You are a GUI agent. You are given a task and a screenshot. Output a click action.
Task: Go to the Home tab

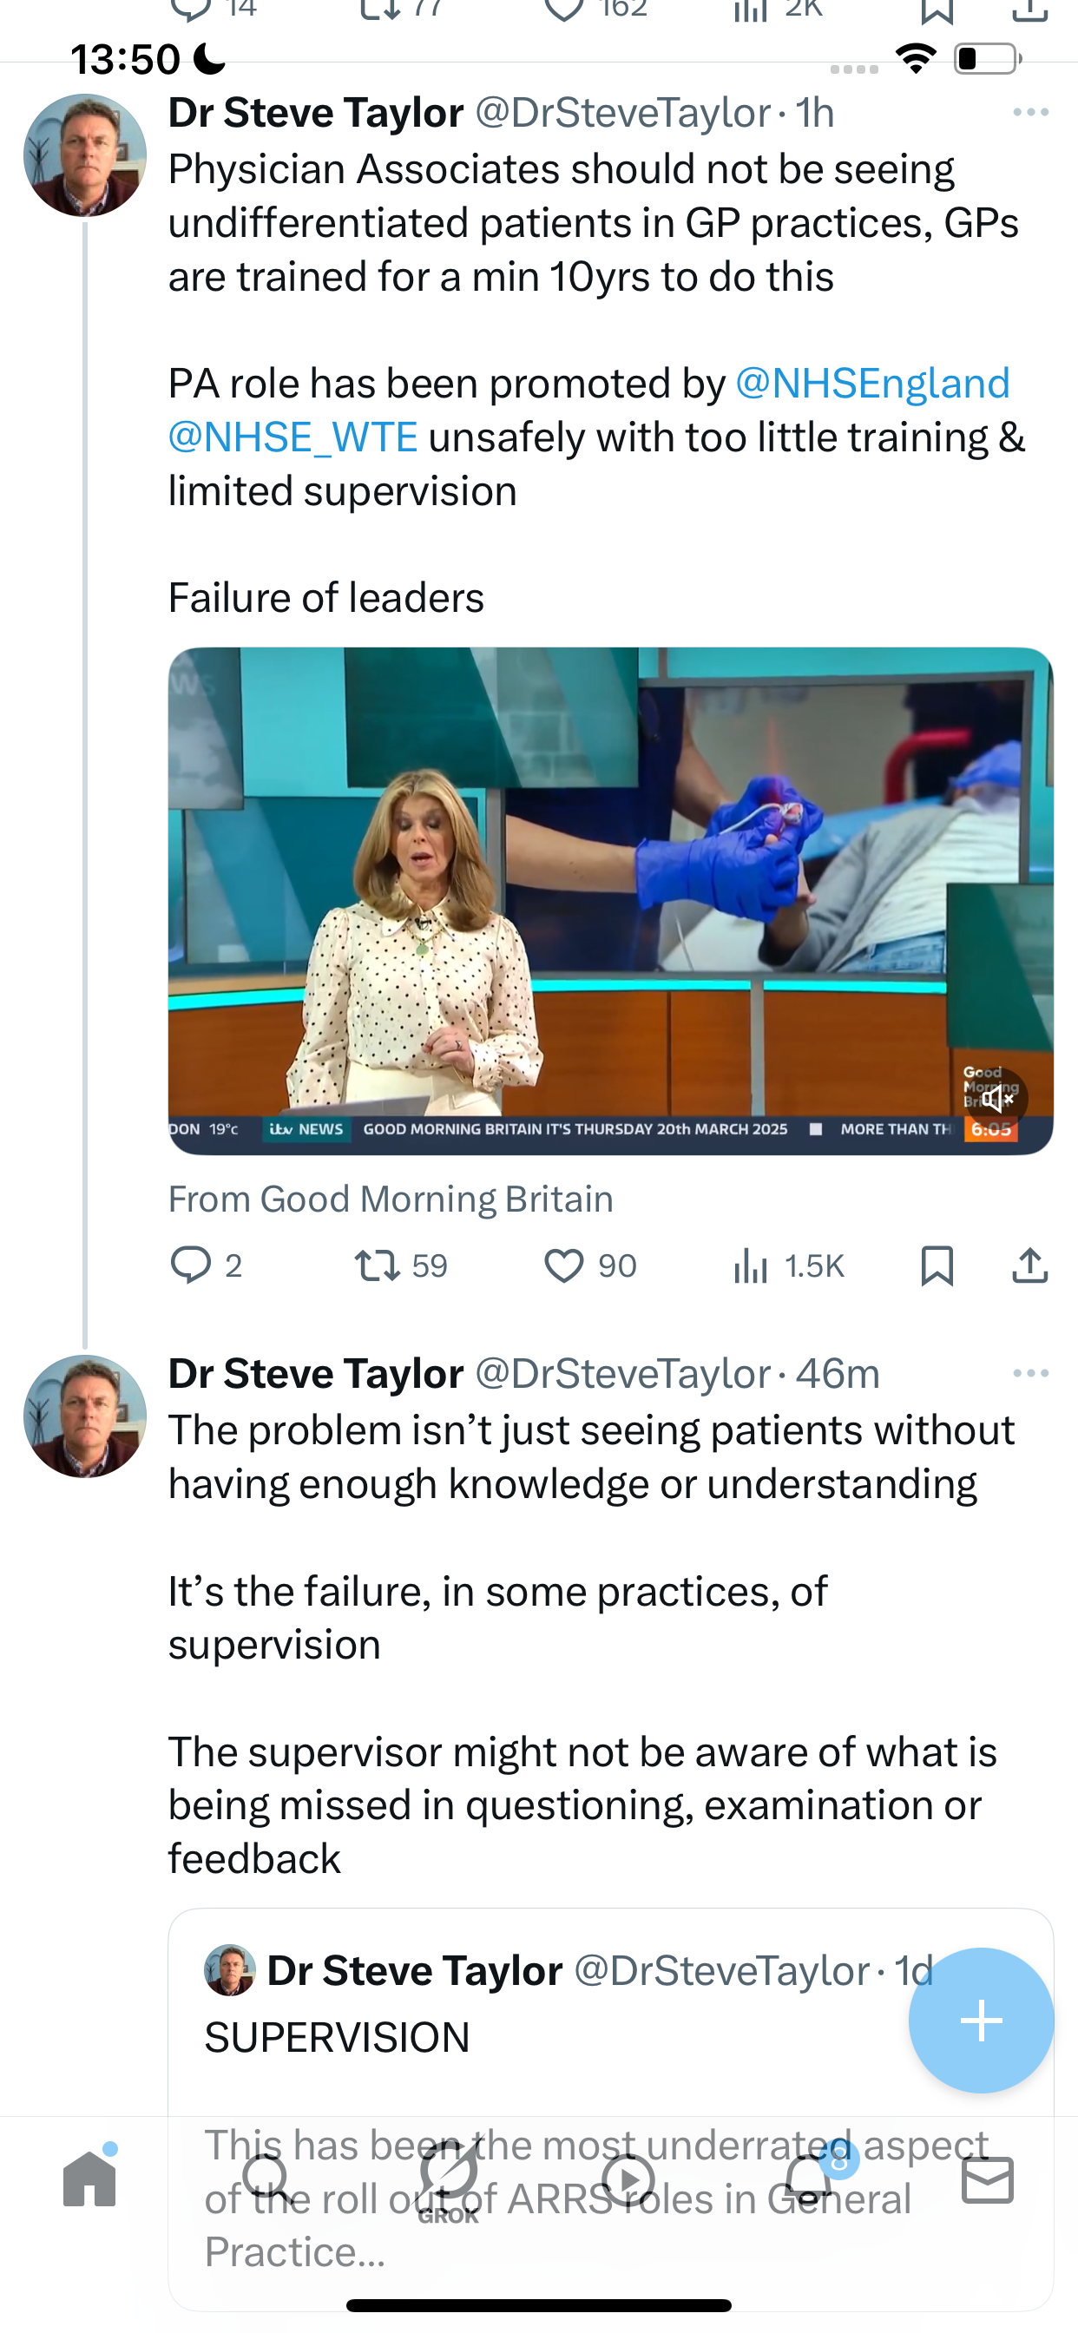[89, 2179]
